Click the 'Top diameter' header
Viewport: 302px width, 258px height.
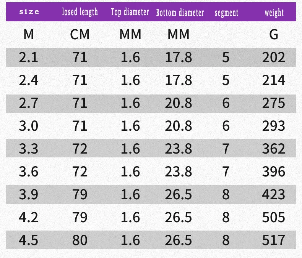pos(130,12)
